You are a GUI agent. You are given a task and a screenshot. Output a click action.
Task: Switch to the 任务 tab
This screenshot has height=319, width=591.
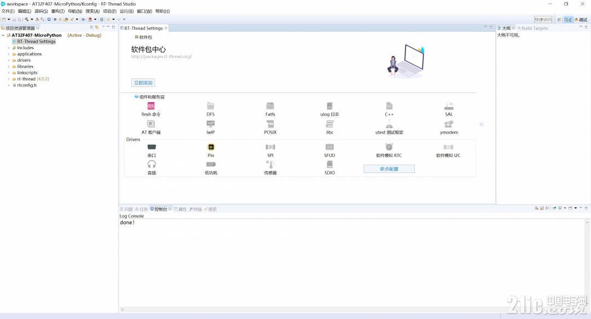pyautogui.click(x=141, y=209)
